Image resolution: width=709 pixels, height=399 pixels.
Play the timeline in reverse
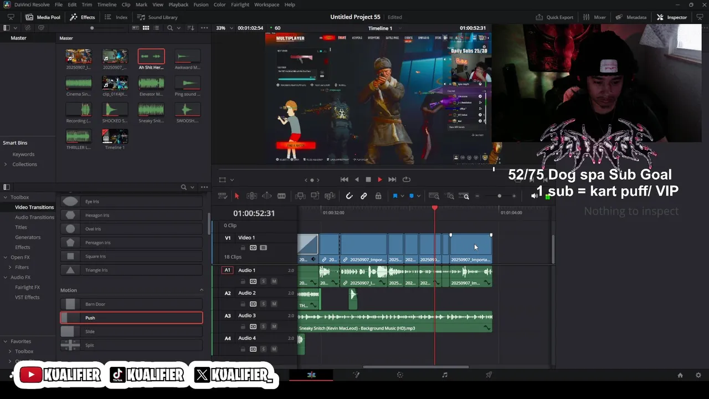click(x=357, y=180)
